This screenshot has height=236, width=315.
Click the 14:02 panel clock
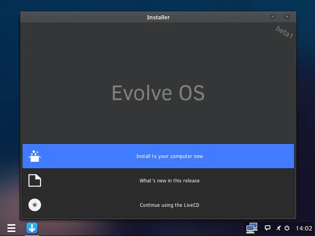[304, 228]
